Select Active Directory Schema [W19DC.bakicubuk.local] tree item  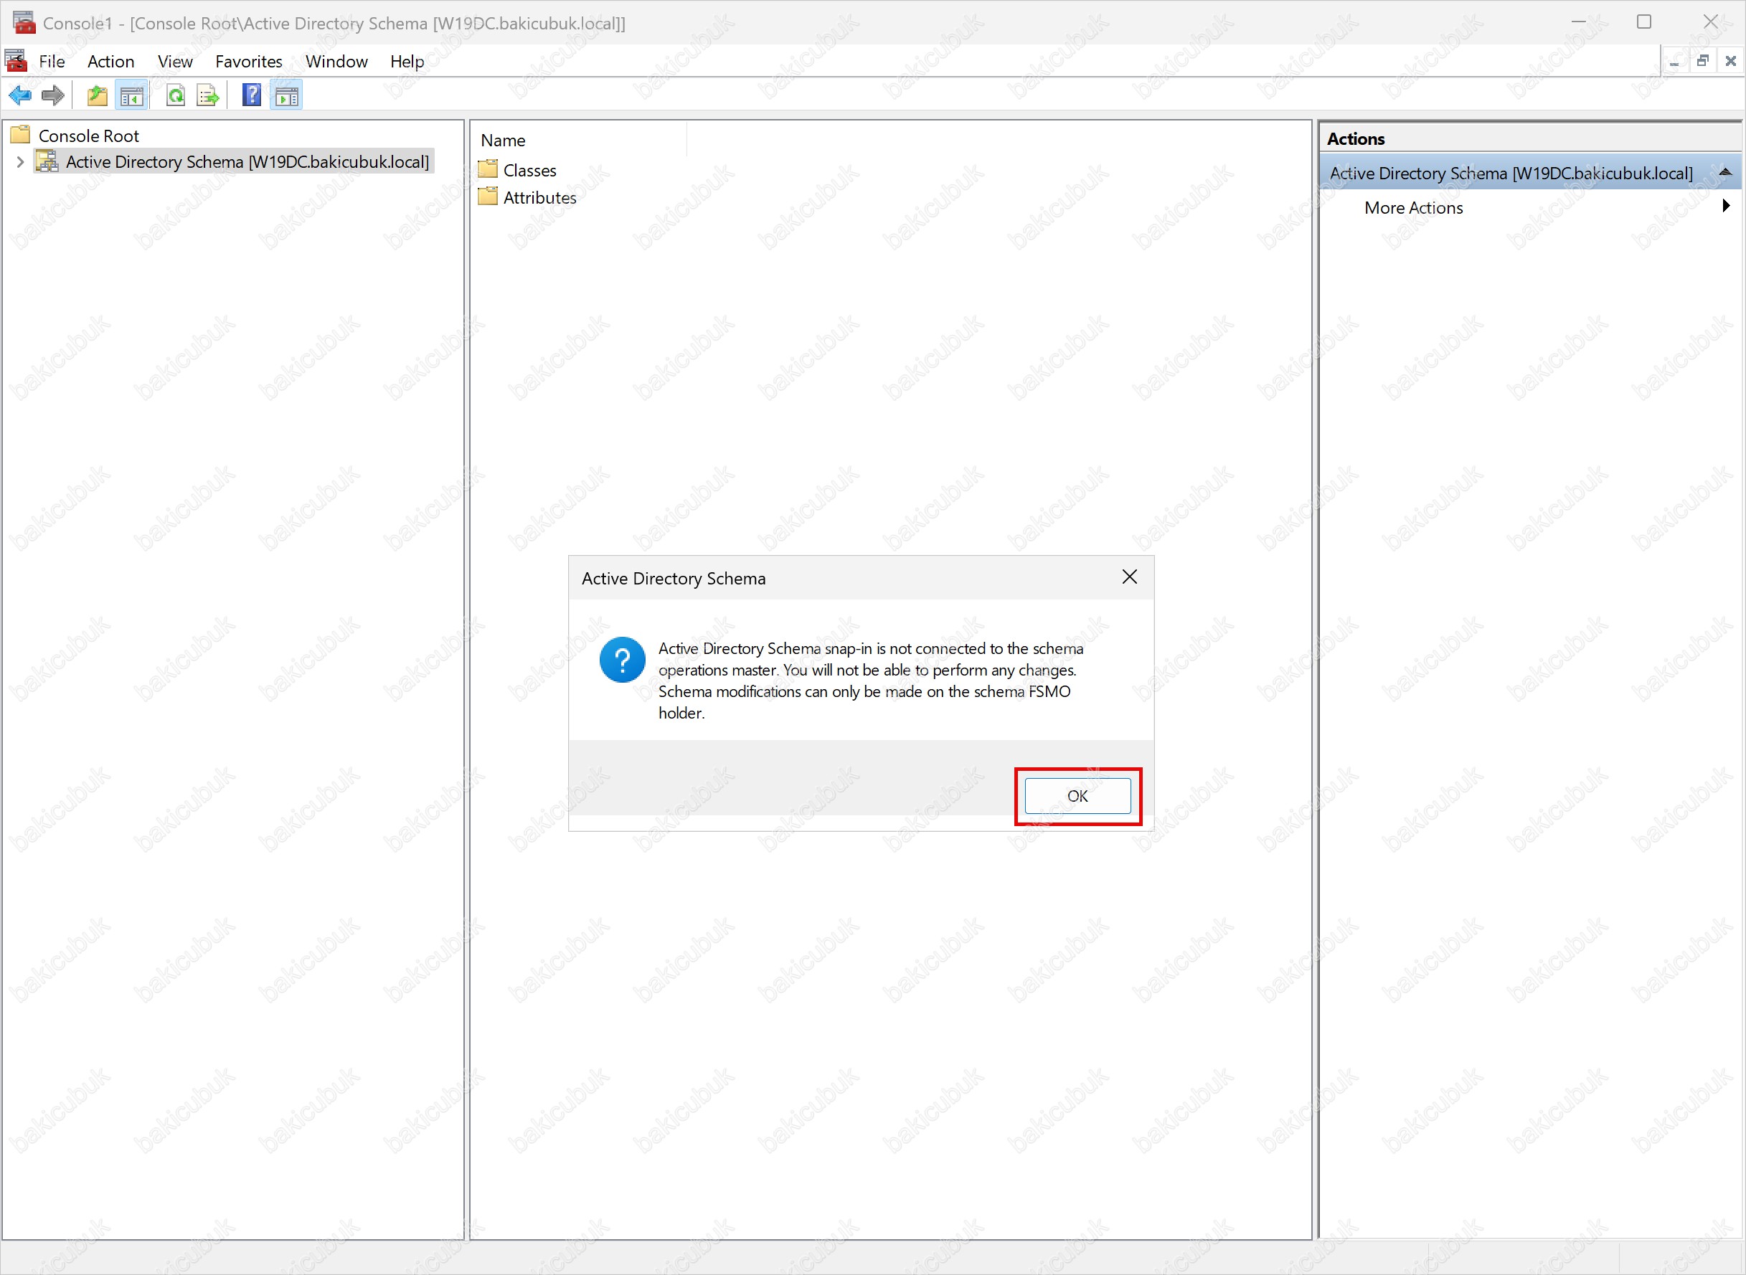[x=247, y=161]
